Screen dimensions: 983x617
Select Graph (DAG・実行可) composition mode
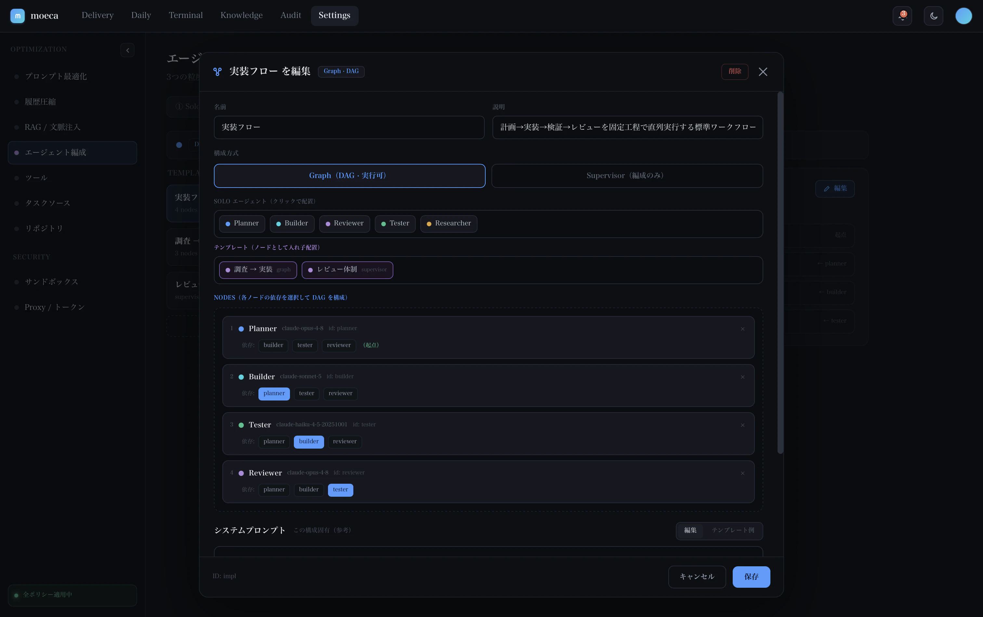349,176
